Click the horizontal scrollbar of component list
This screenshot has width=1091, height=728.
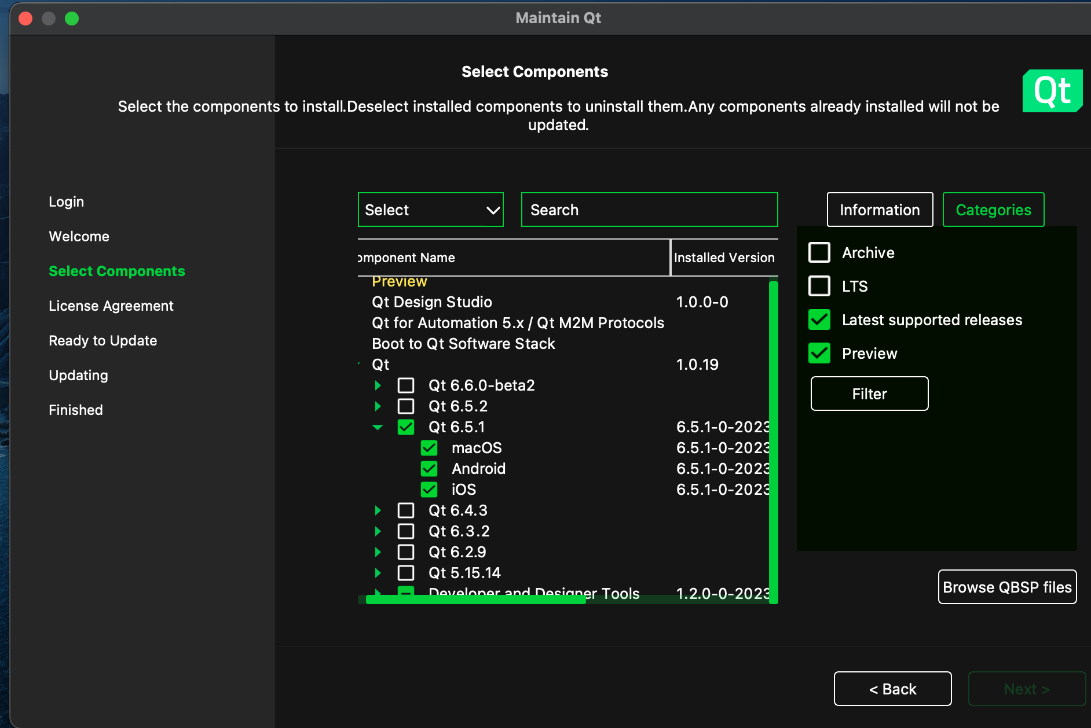(476, 600)
